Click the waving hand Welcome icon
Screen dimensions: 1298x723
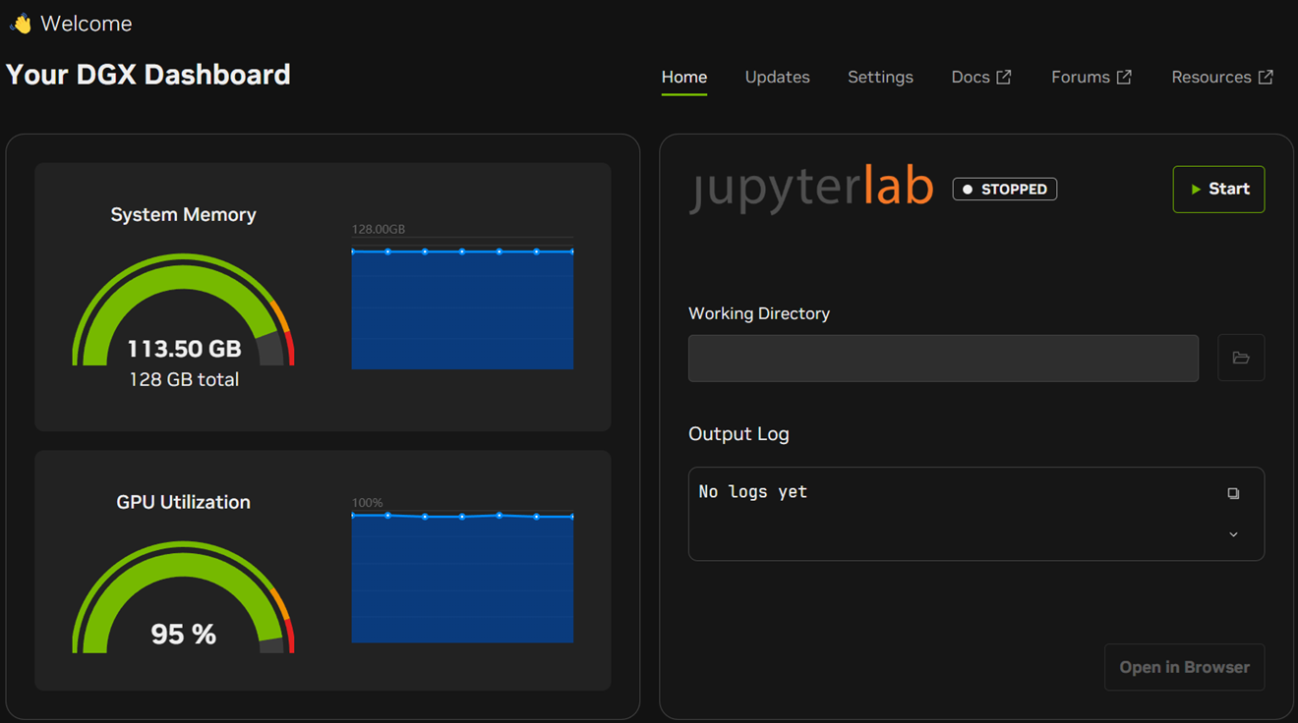pos(20,24)
